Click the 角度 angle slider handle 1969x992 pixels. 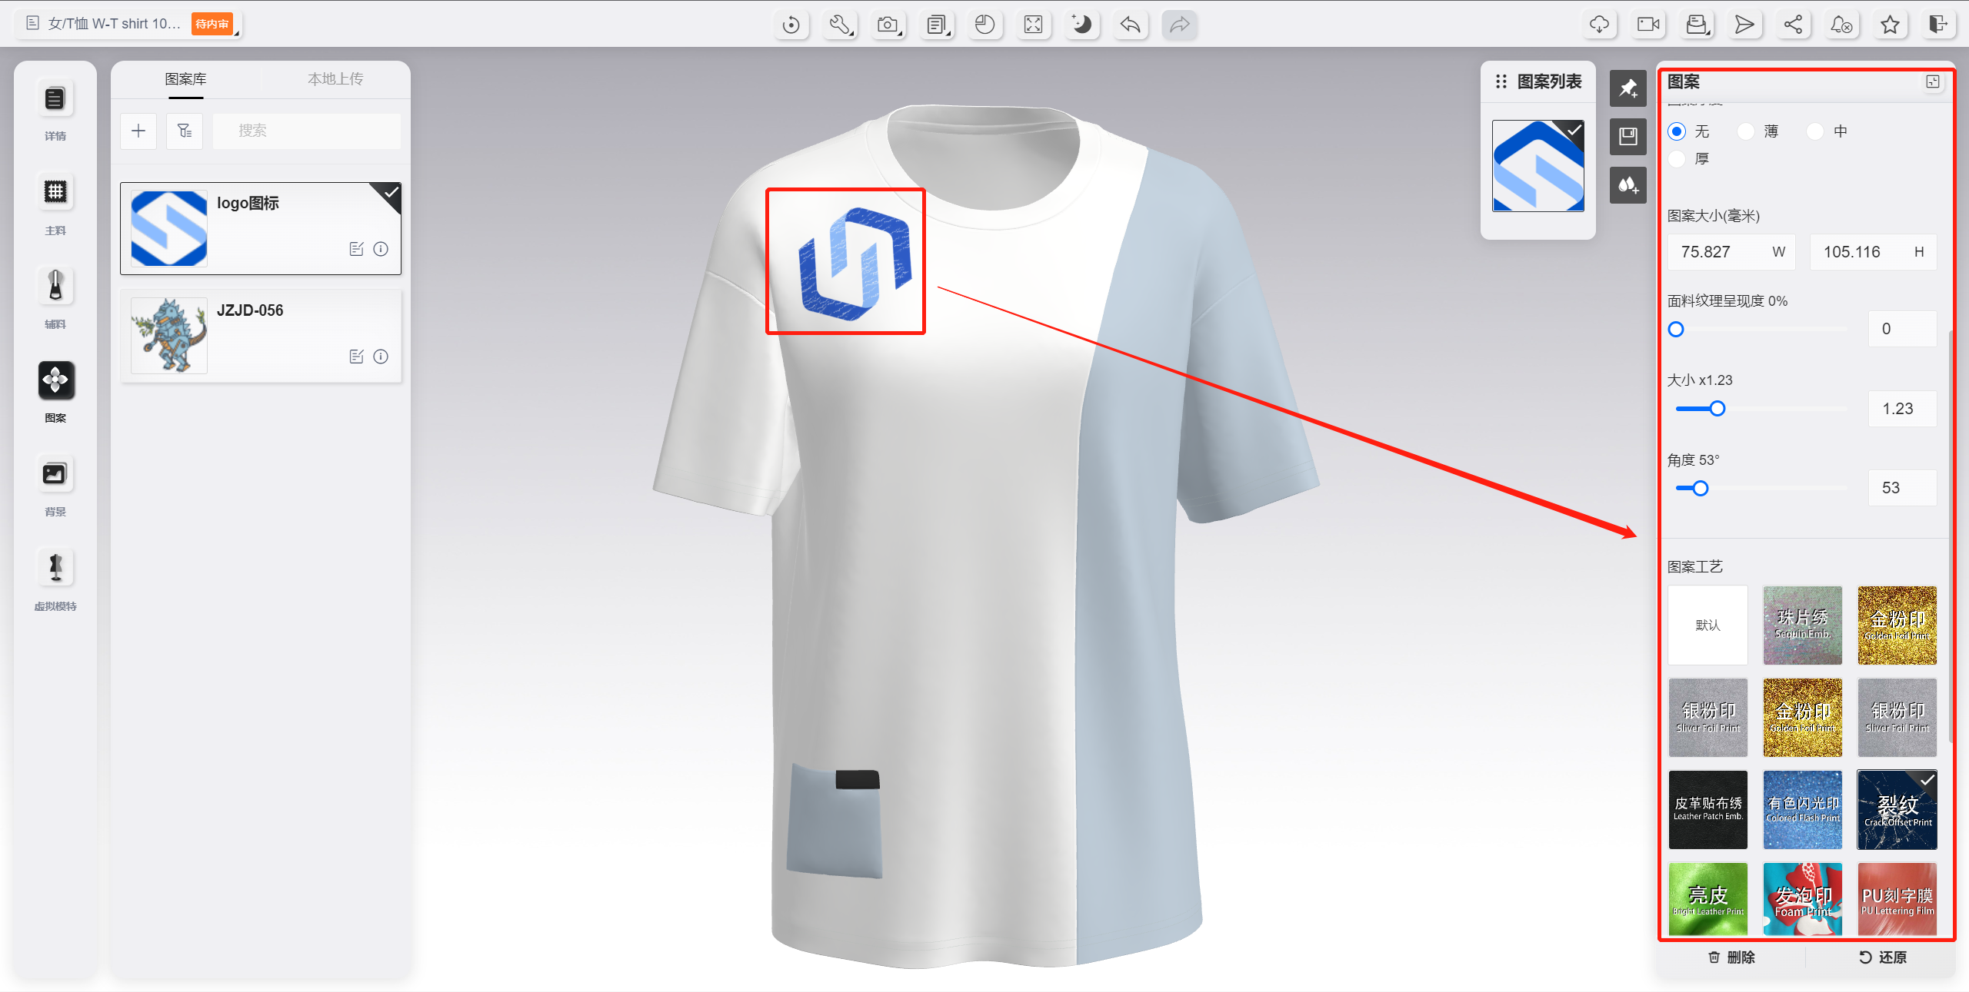[x=1701, y=488]
